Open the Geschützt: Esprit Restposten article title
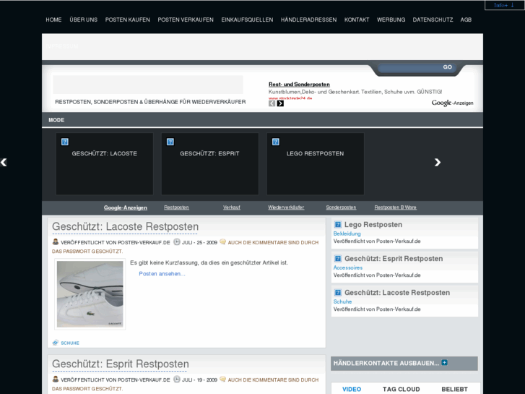Viewport: 525px width, 394px height. pyautogui.click(x=121, y=364)
